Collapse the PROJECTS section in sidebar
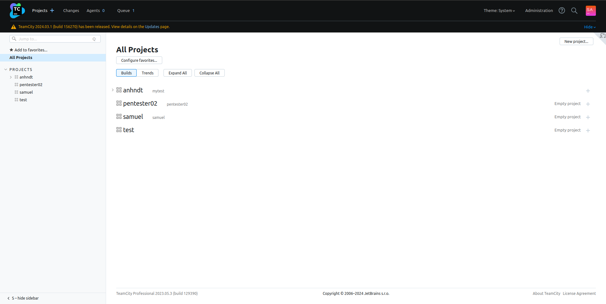 click(6, 69)
